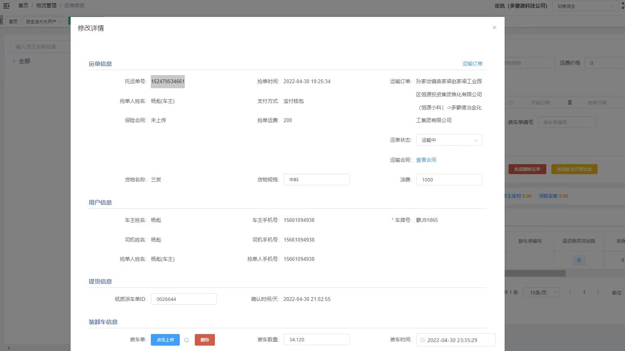Click the 批量修改开票状态 button

(574, 169)
